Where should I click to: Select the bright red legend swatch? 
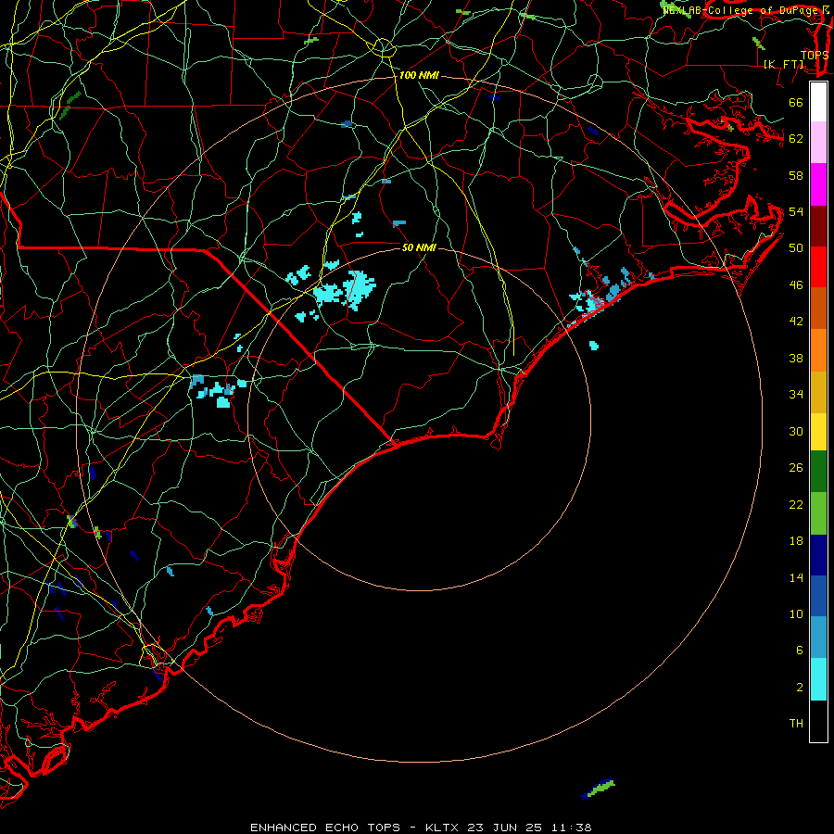click(818, 267)
